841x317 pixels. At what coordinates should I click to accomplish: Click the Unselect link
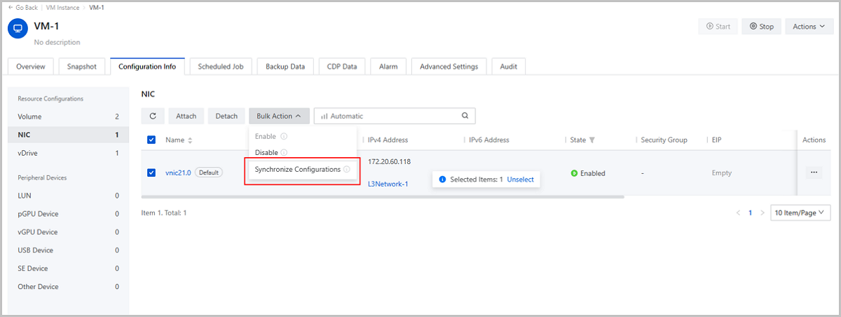520,180
